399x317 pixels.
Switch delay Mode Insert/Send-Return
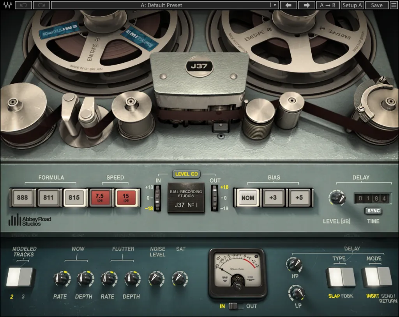(376, 277)
